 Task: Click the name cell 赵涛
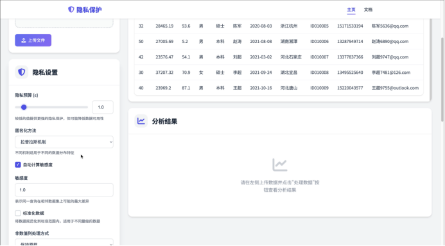pos(237,41)
